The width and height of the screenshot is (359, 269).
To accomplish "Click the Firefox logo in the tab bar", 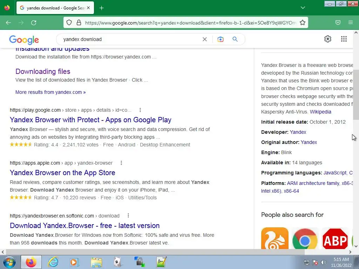I will (x=7, y=8).
